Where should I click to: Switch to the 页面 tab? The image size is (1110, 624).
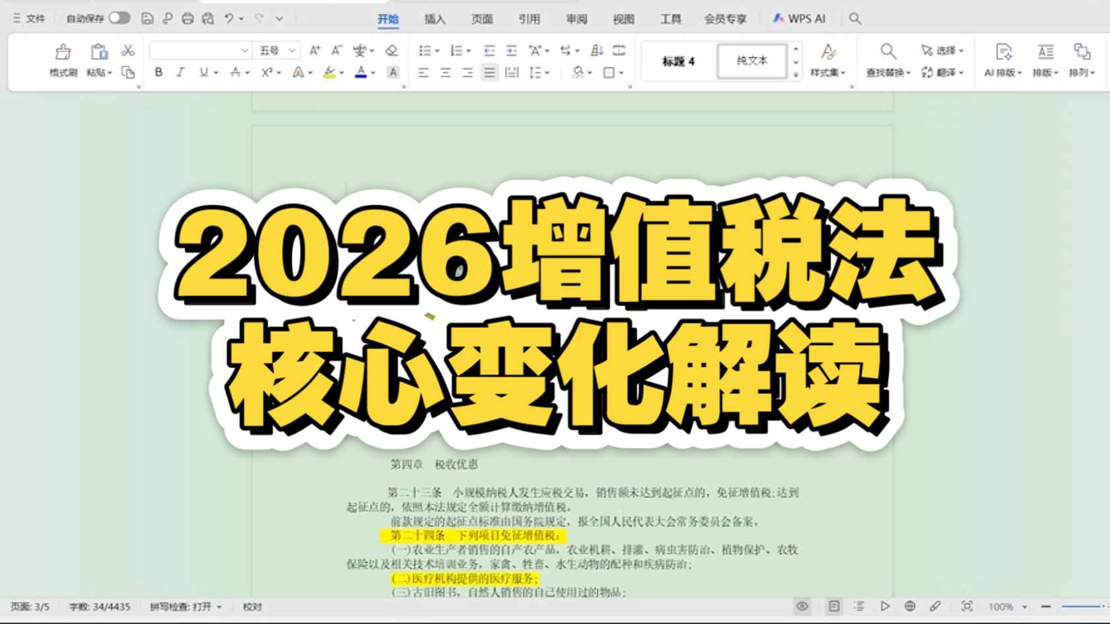482,19
